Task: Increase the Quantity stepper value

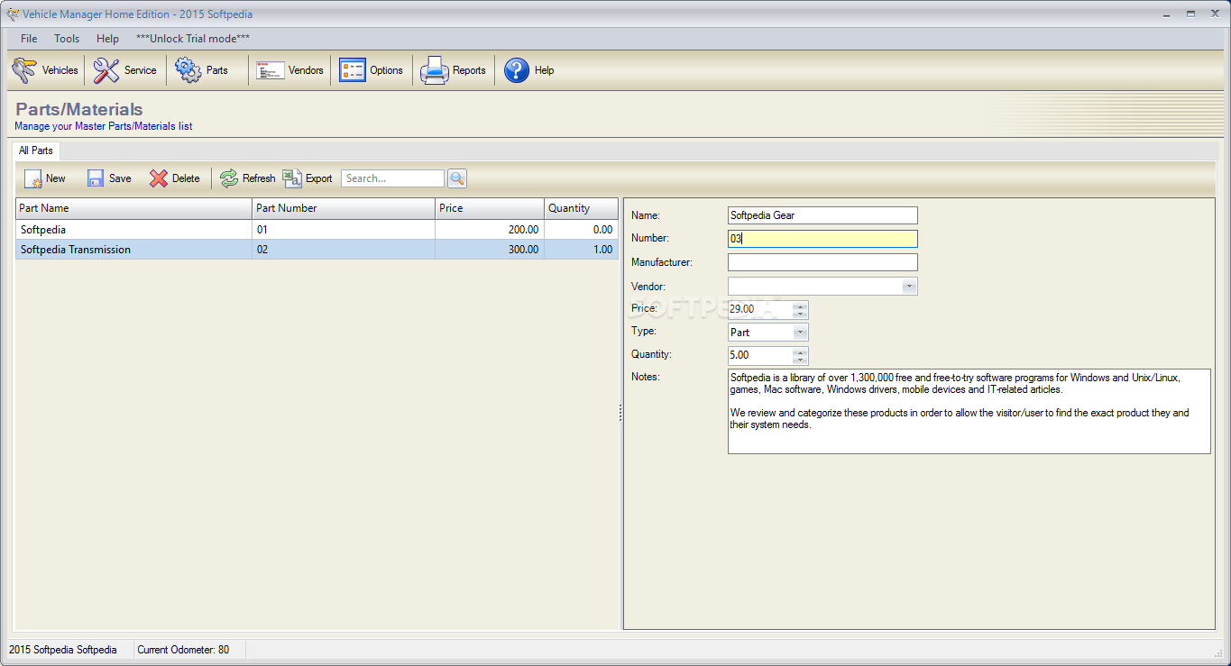Action: tap(800, 351)
